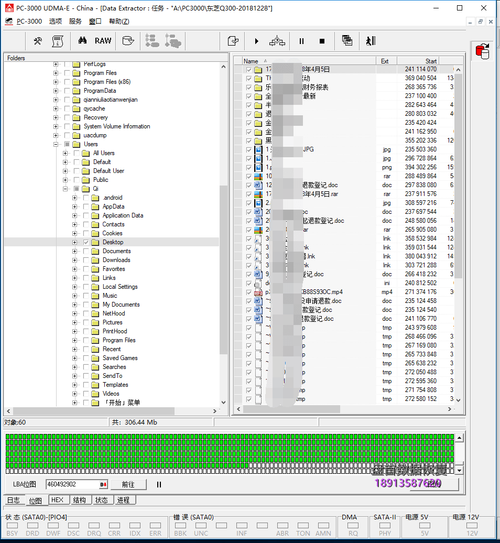
Task: Sort files by Ext column header
Action: 386,61
